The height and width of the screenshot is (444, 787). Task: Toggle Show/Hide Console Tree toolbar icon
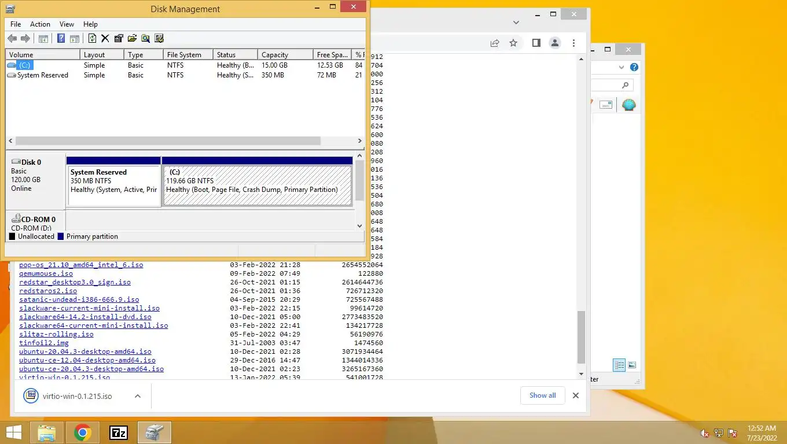pos(43,39)
